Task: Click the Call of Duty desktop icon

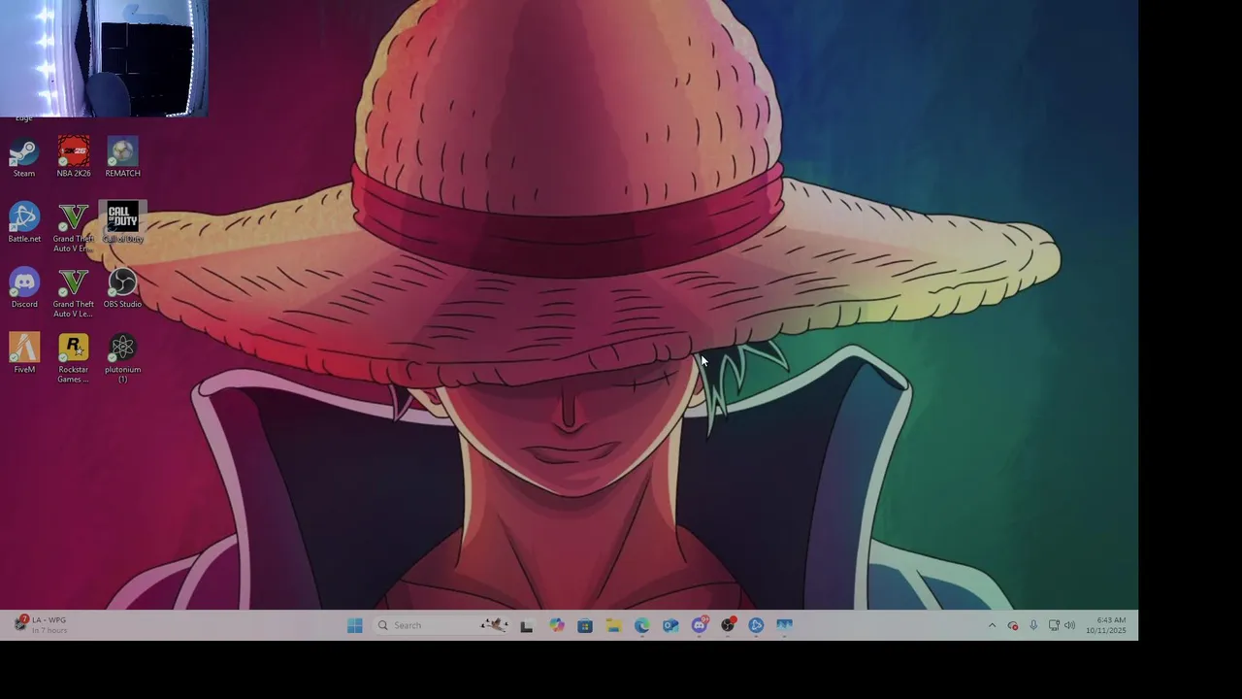Action: 122,223
